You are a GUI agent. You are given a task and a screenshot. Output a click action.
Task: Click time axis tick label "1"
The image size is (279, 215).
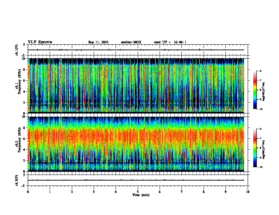50,192
